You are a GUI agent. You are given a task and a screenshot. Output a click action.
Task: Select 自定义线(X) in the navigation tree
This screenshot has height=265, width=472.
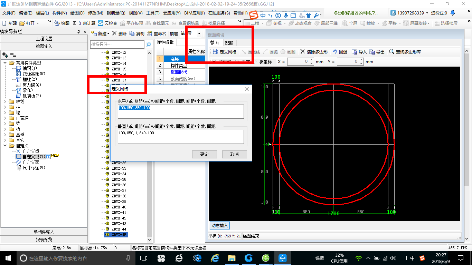(x=34, y=157)
